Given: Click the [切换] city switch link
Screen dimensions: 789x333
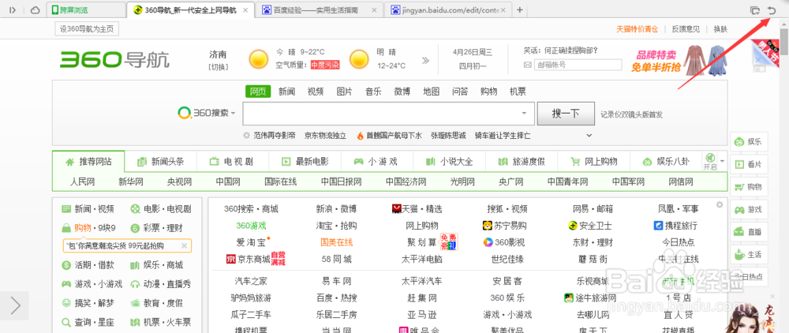Looking at the screenshot, I should coord(218,67).
